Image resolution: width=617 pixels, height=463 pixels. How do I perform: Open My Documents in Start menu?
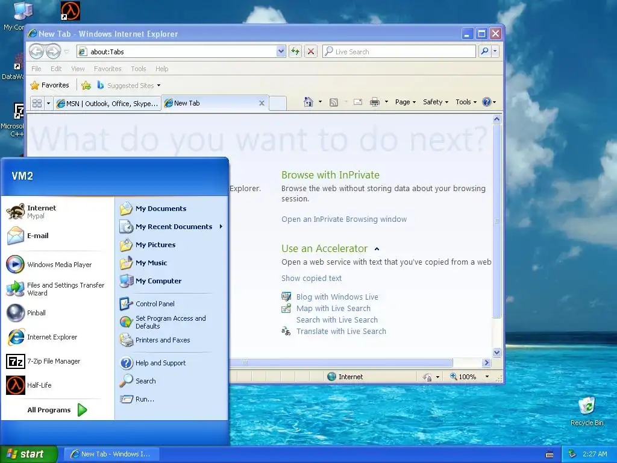tap(172, 209)
